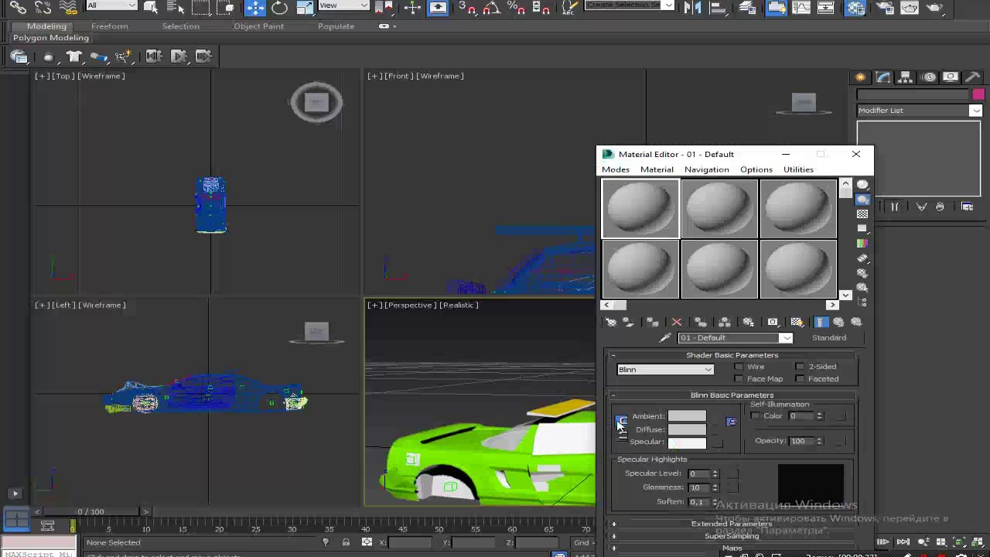
Task: Activate the Select and Scale tool
Action: tap(304, 8)
